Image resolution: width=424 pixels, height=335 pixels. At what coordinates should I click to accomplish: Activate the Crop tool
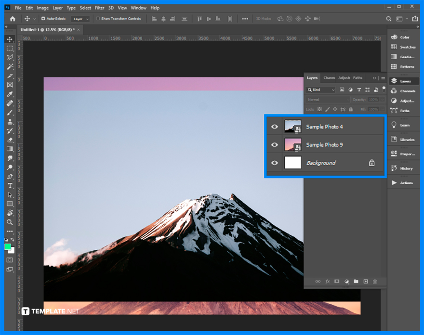10,77
